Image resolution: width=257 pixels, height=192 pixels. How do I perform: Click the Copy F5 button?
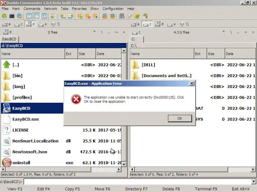coord(72,189)
